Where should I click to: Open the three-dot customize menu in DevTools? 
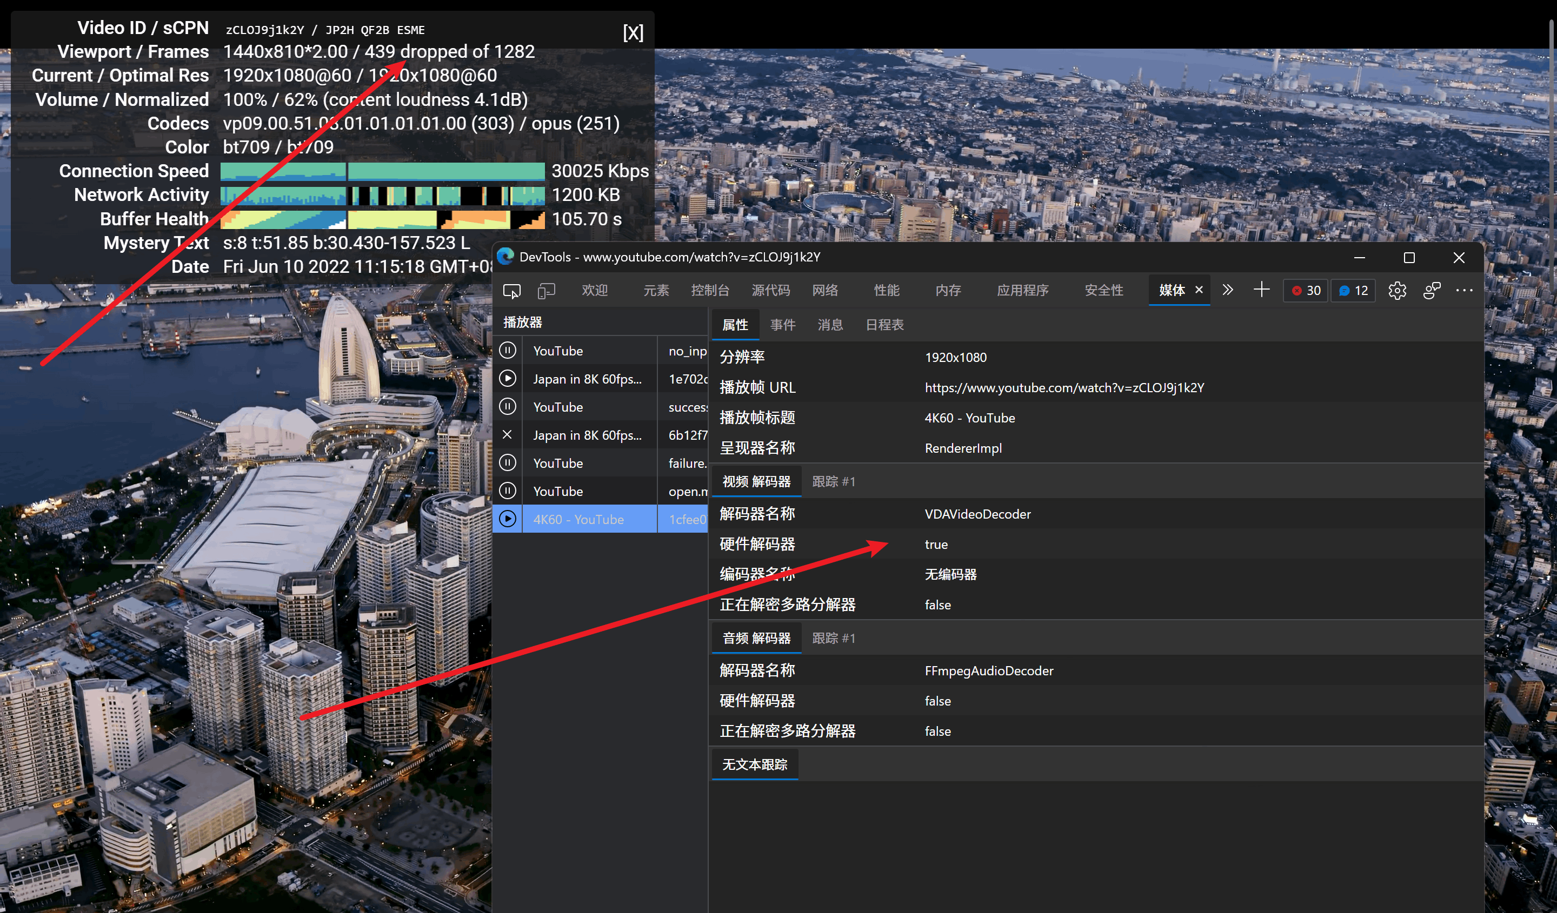point(1463,291)
